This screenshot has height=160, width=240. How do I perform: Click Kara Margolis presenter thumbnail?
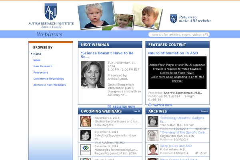pos(86,121)
